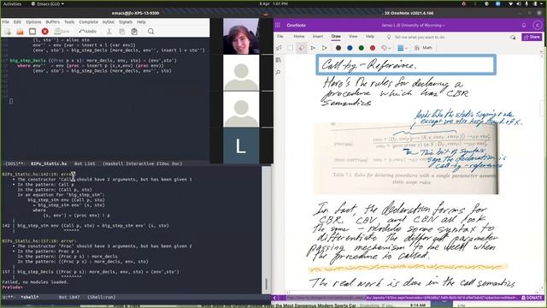Click the BIPs_Static.hs buffer name in mode line
This screenshot has height=308, width=547.
49,163
